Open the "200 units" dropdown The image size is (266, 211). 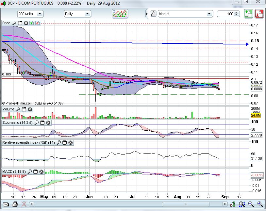(x=30, y=14)
